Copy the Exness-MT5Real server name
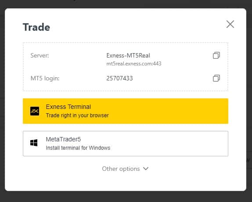Screen dimensions: 252x202 pyautogui.click(x=216, y=55)
